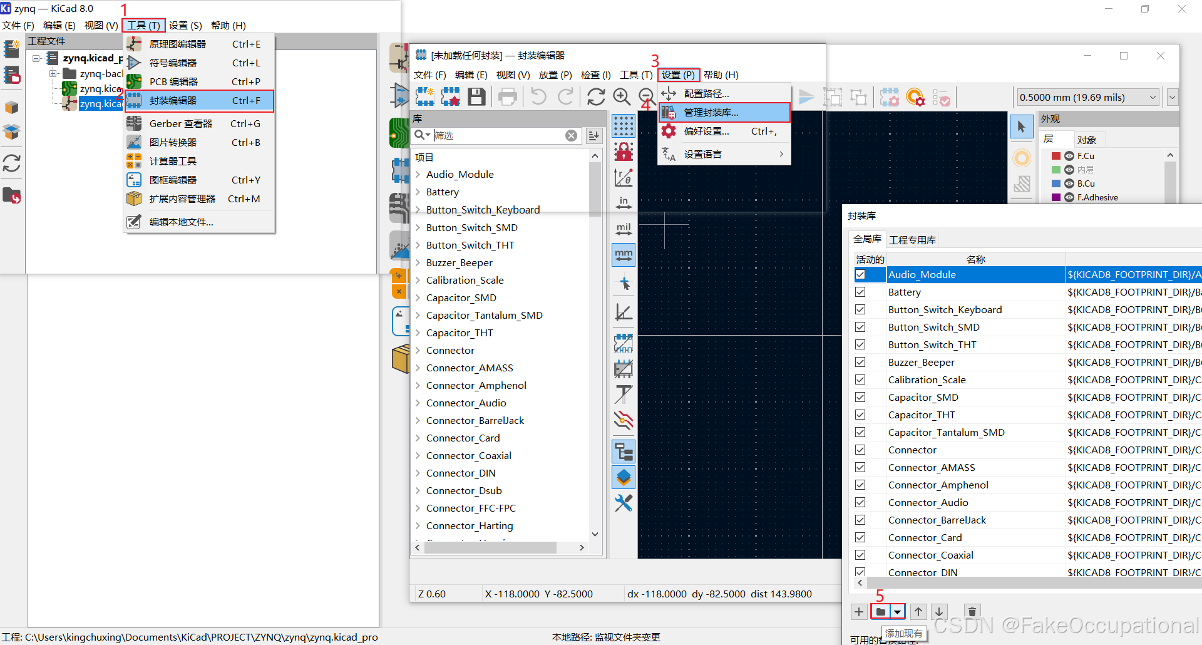Toggle the grid dots display icon
The height and width of the screenshot is (645, 1202).
coord(624,126)
